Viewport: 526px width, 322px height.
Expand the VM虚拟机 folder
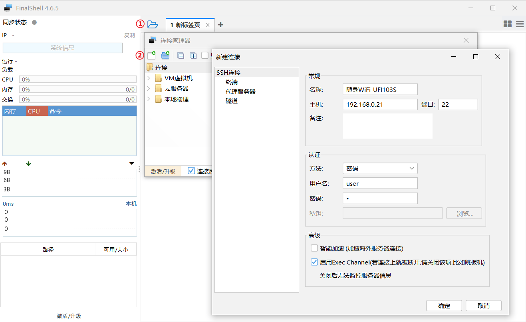tap(149, 78)
